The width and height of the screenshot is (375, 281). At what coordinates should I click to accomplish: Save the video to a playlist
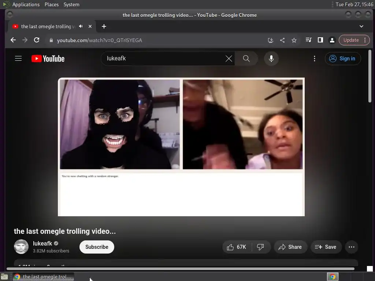coord(326,247)
